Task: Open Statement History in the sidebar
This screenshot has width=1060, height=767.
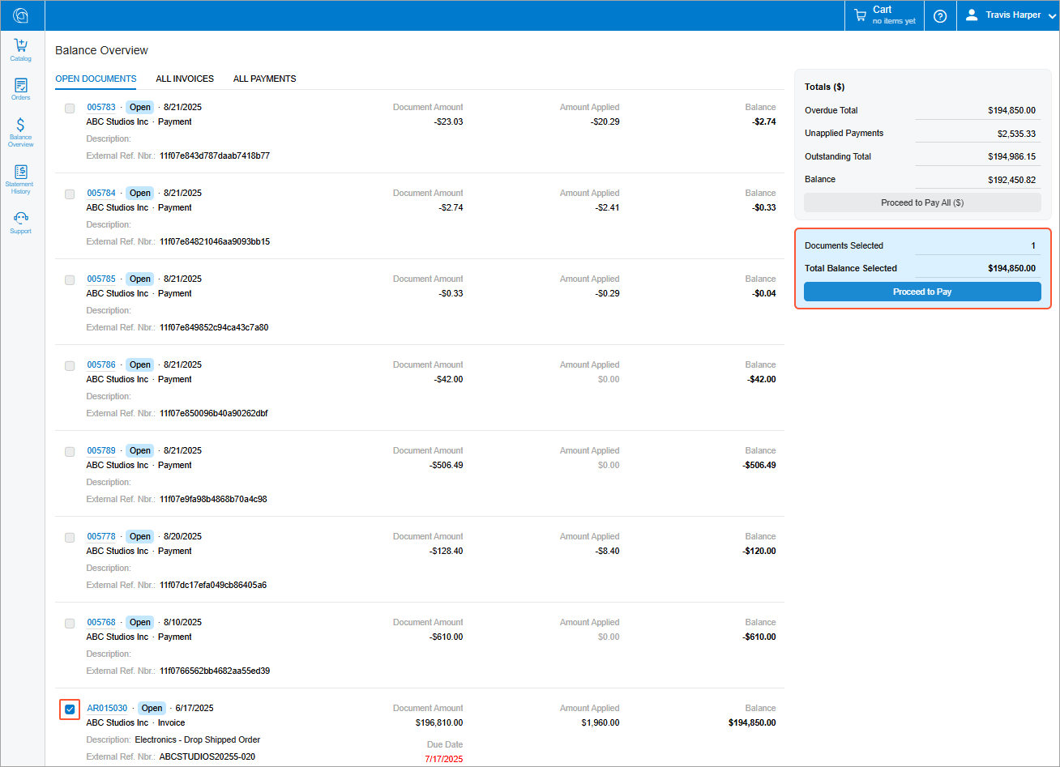Action: coord(21,179)
